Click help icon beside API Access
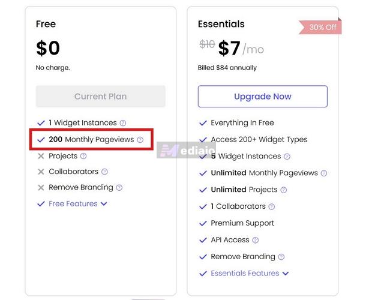 click(x=256, y=241)
